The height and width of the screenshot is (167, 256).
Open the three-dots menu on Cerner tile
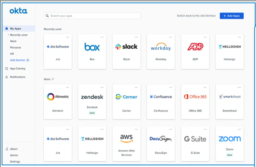click(x=136, y=87)
